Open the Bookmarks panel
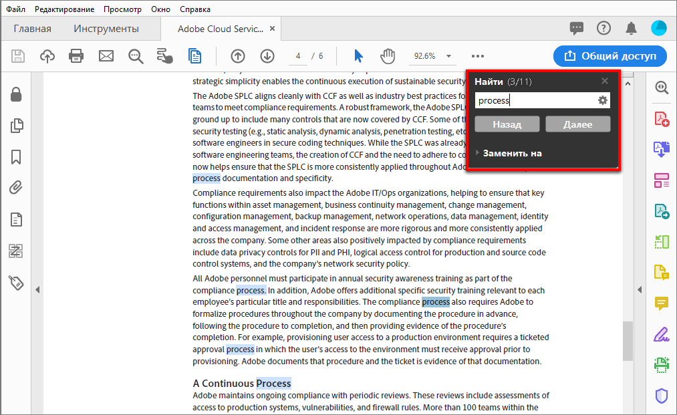Viewport: 677px width, 415px height. point(16,157)
